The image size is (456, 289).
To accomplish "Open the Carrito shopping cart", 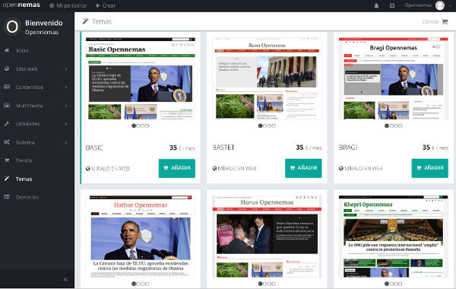I will pyautogui.click(x=435, y=21).
